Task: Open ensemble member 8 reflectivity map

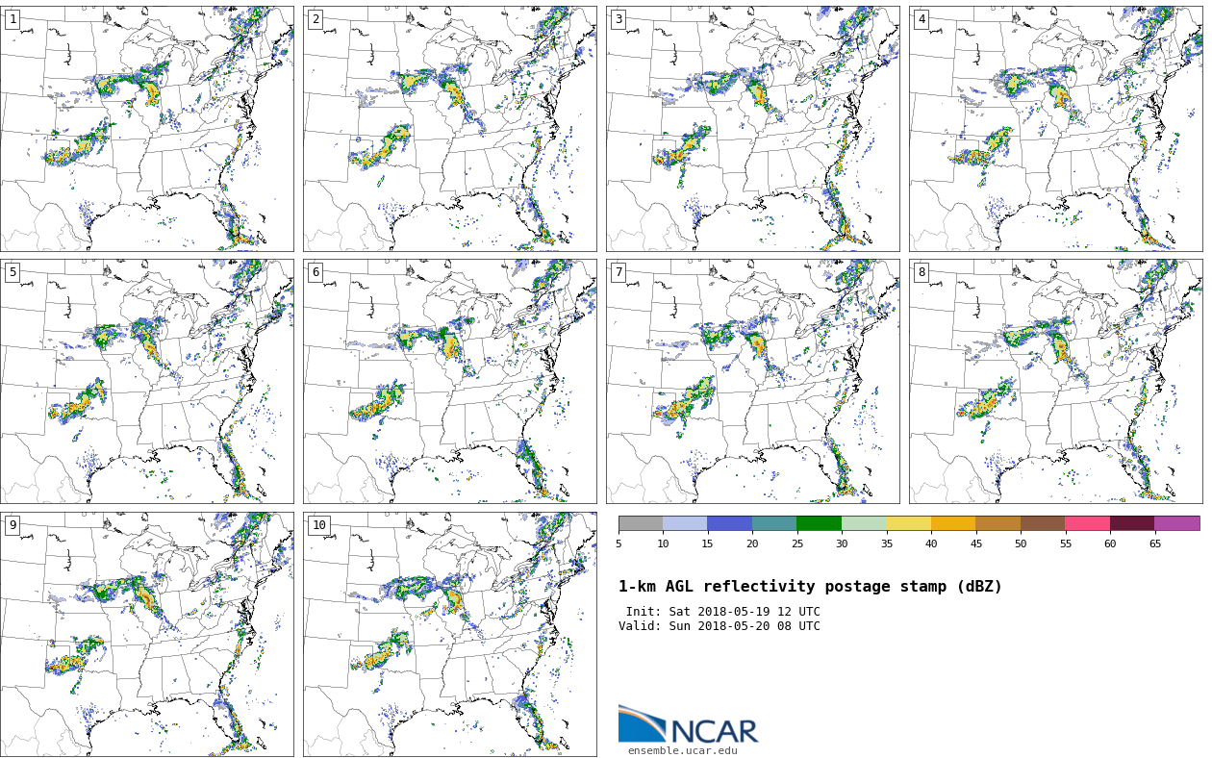Action: [1055, 381]
